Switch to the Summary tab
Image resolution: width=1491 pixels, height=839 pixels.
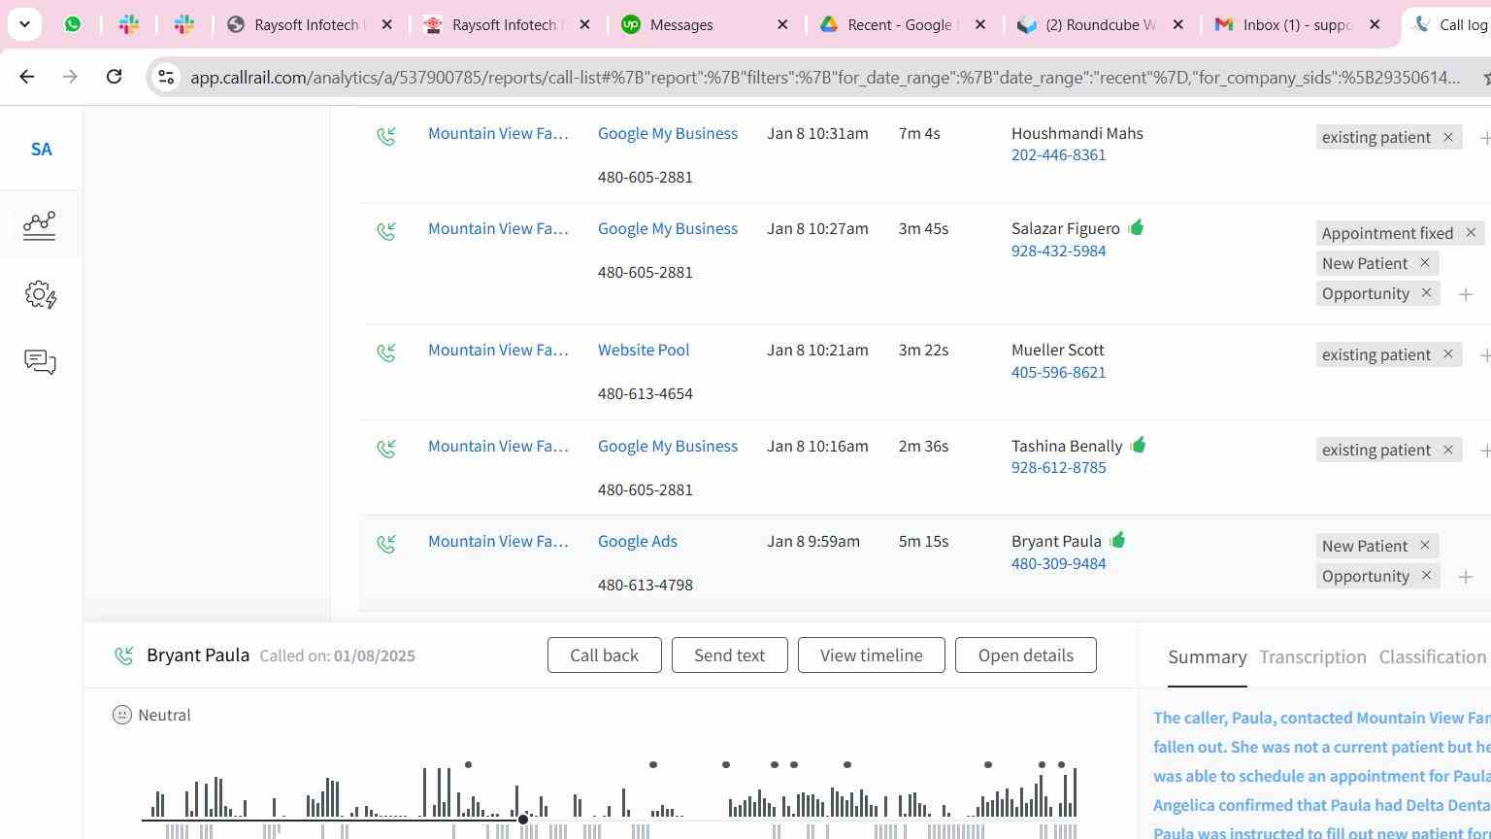pos(1208,657)
